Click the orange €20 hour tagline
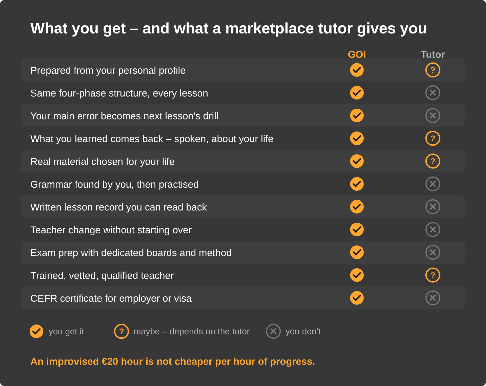 pyautogui.click(x=173, y=361)
